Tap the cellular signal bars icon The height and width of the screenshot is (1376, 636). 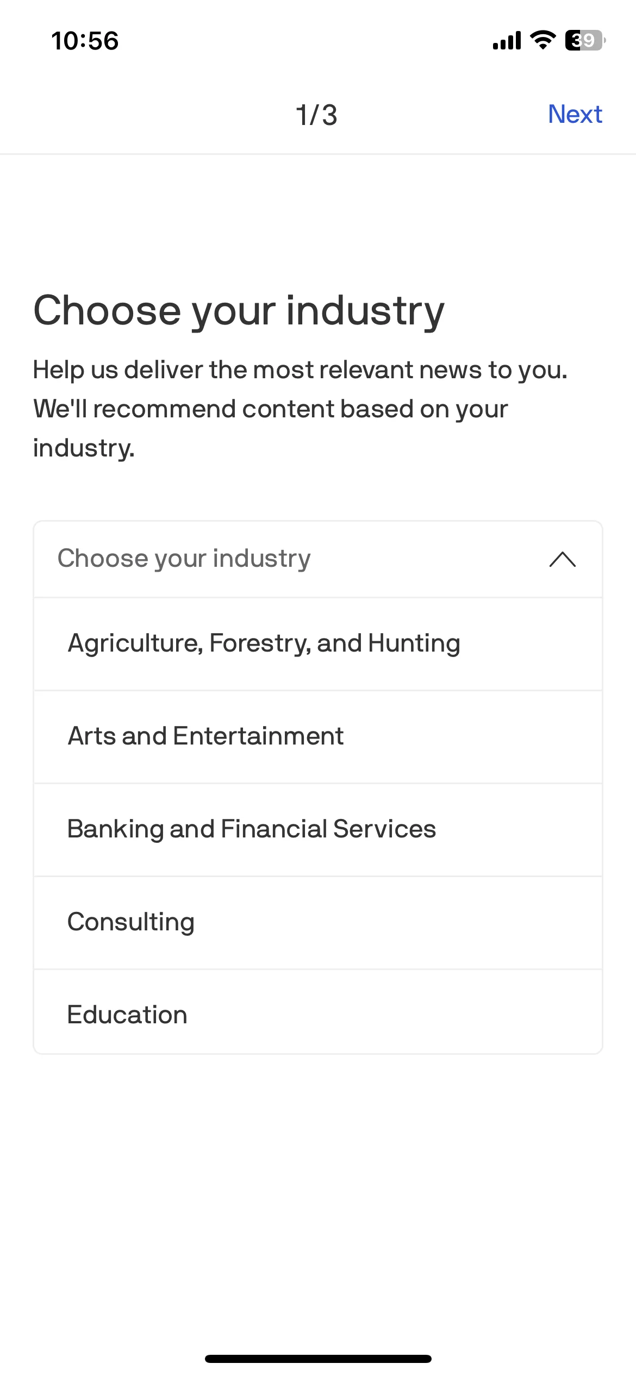[x=507, y=40]
